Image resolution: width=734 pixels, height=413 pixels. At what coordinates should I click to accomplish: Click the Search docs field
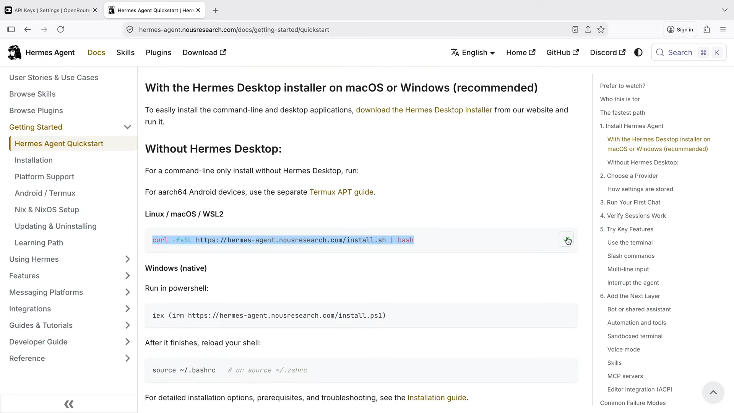click(689, 52)
